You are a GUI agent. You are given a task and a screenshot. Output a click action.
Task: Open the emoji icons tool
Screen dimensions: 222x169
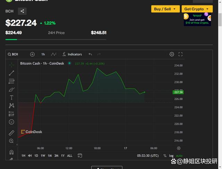click(x=11, y=122)
